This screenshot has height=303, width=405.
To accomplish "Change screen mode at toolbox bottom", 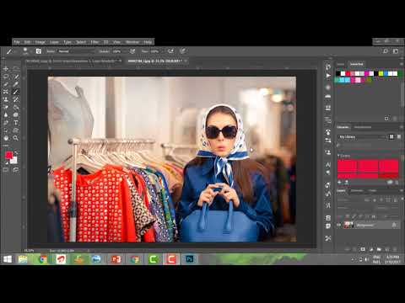I will (x=16, y=170).
